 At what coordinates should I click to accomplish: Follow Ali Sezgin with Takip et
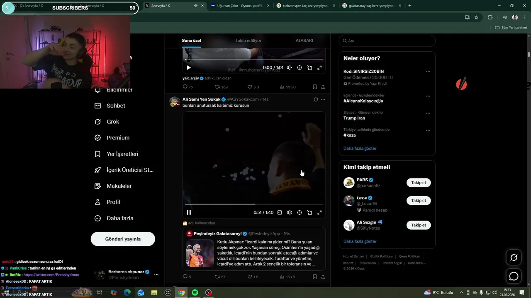[x=419, y=225]
